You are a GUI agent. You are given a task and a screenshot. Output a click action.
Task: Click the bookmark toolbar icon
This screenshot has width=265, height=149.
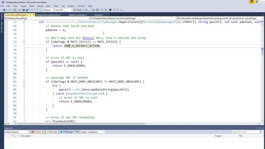click(x=110, y=10)
